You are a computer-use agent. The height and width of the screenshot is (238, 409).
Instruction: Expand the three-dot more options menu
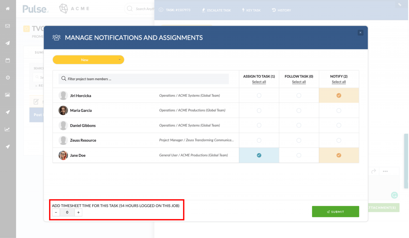385,171
